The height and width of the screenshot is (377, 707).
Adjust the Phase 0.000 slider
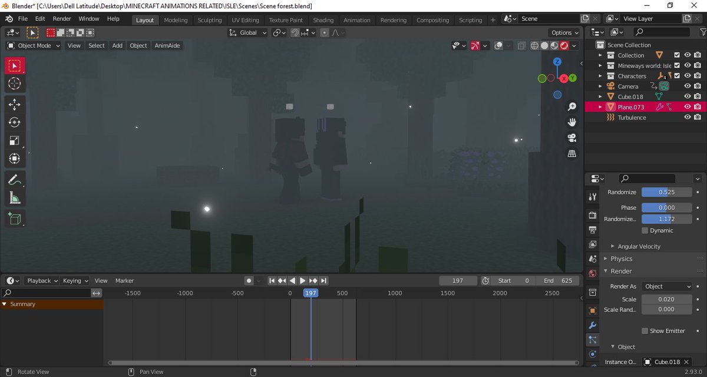666,208
